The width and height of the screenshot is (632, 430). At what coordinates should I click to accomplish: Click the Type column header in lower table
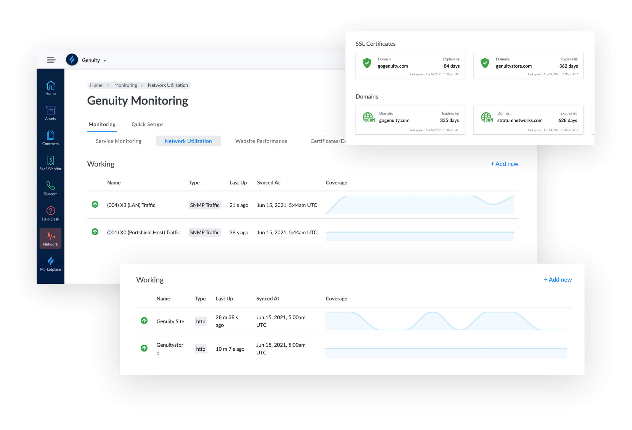coord(200,299)
